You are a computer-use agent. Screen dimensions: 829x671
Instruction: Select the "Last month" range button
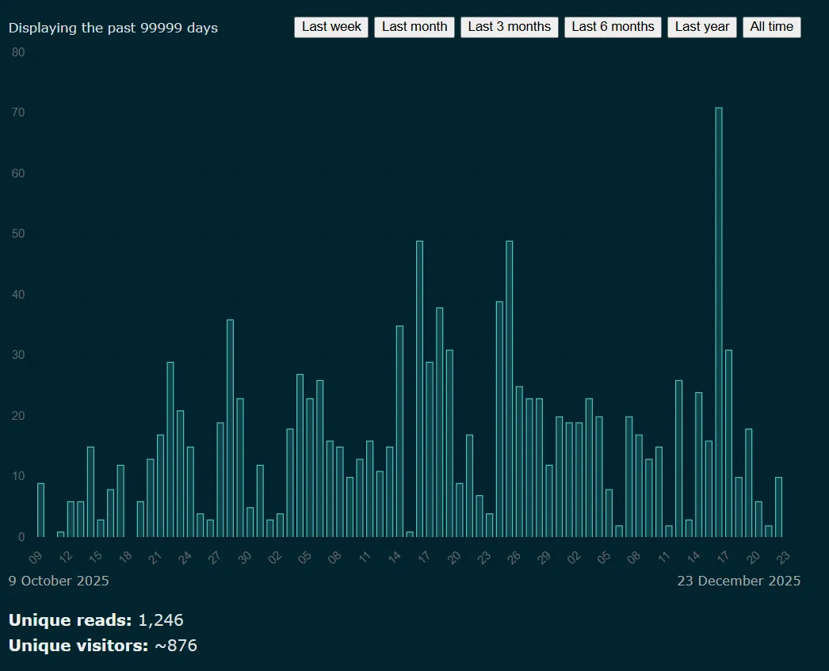414,26
